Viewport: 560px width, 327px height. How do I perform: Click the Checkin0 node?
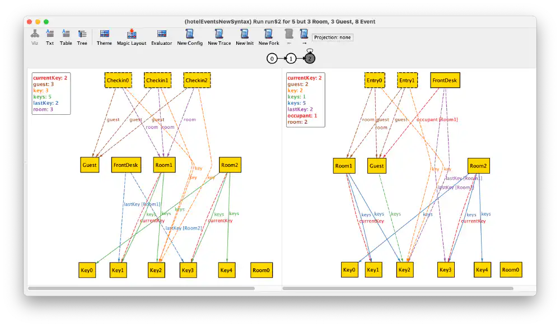[x=118, y=80]
